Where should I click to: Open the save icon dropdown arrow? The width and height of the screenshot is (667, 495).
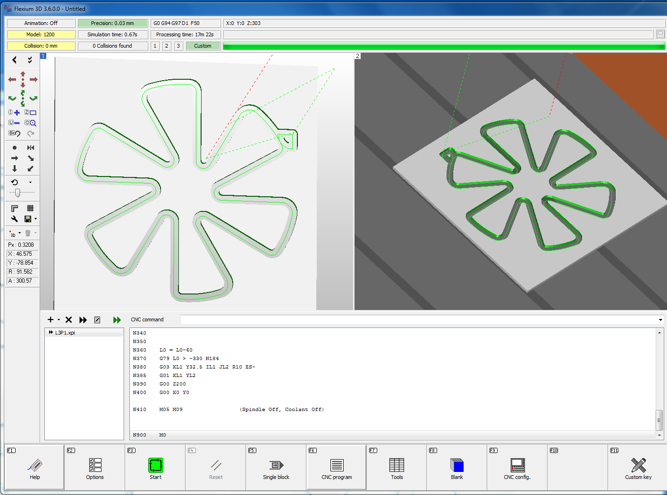[35, 219]
